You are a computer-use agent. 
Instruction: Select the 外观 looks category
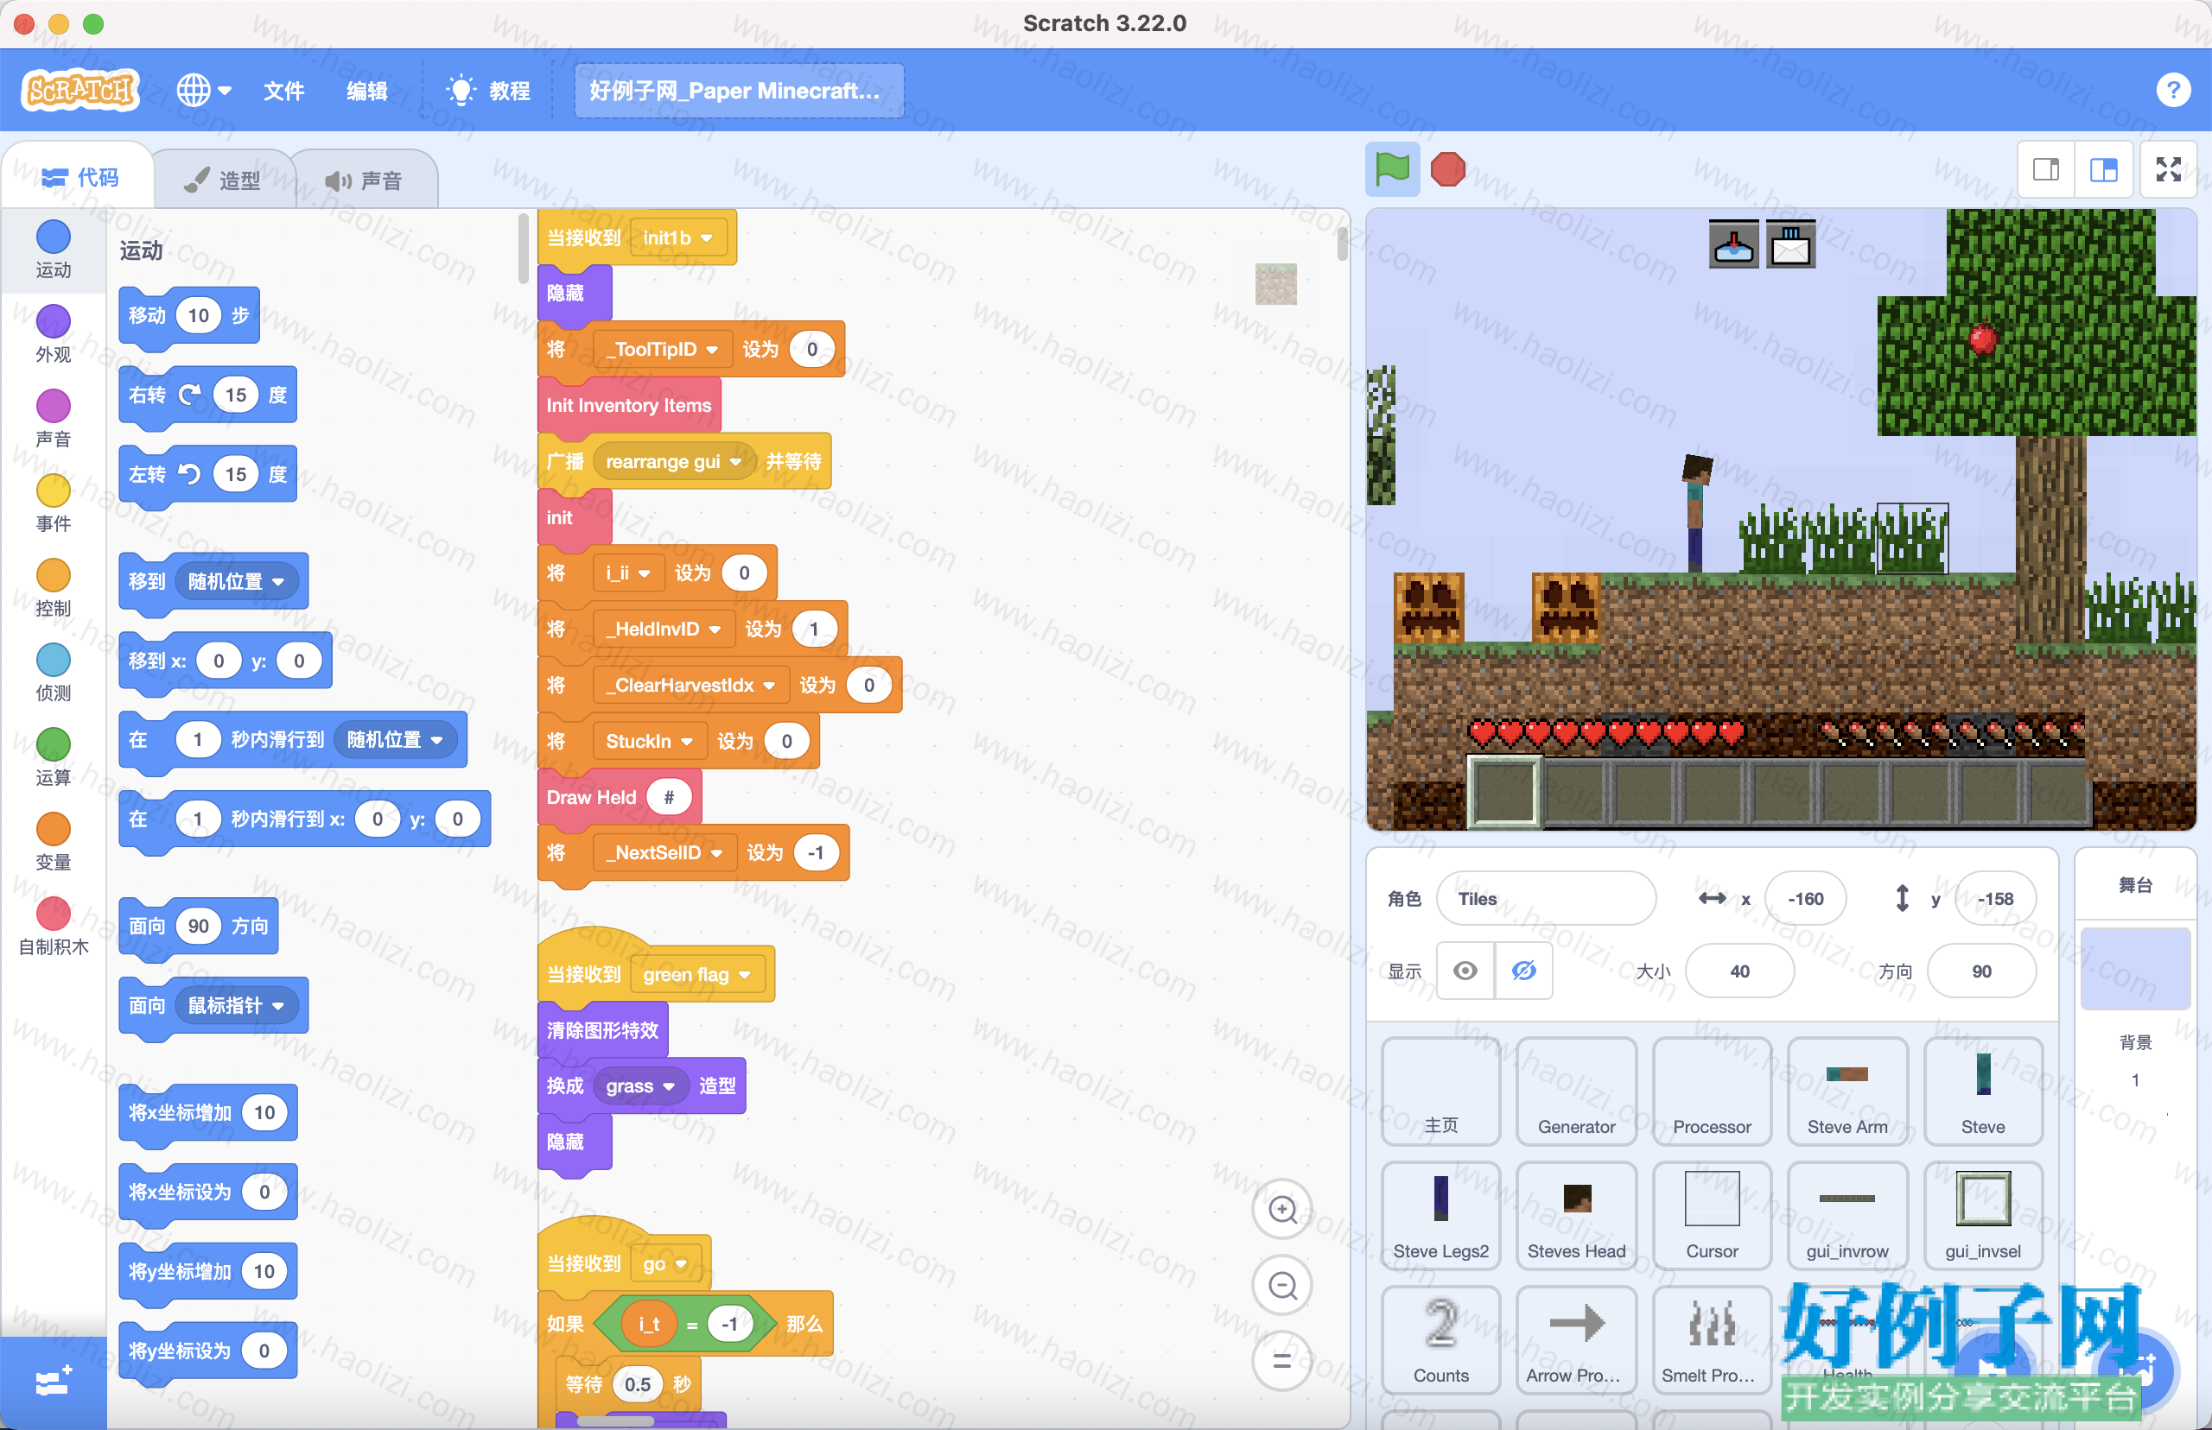pyautogui.click(x=53, y=333)
